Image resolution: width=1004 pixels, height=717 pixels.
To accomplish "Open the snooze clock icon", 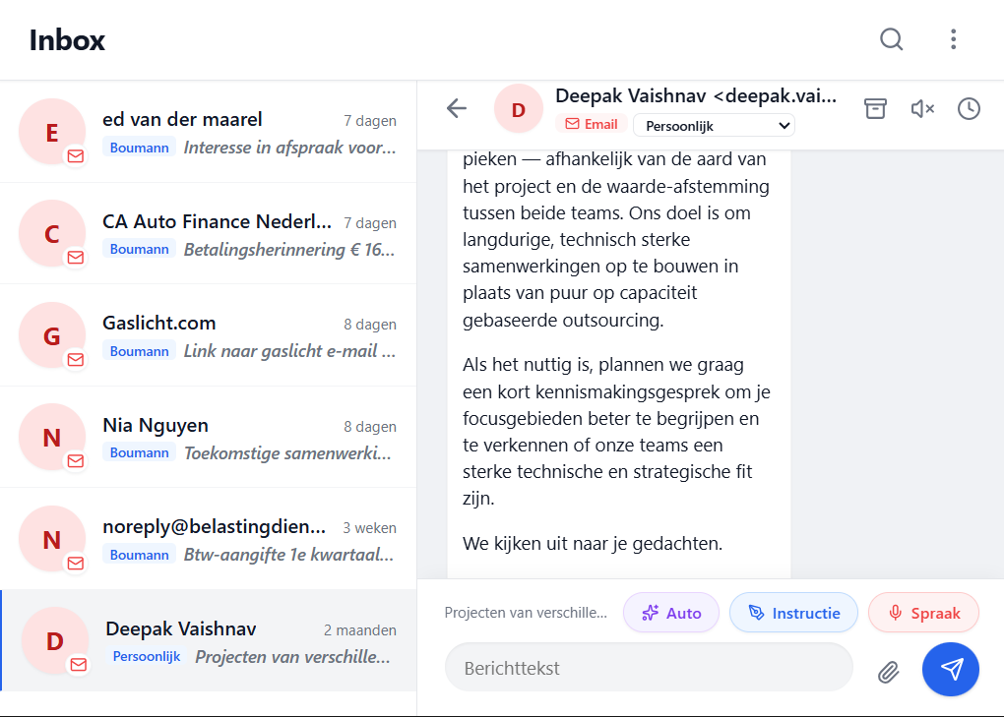I will click(968, 108).
